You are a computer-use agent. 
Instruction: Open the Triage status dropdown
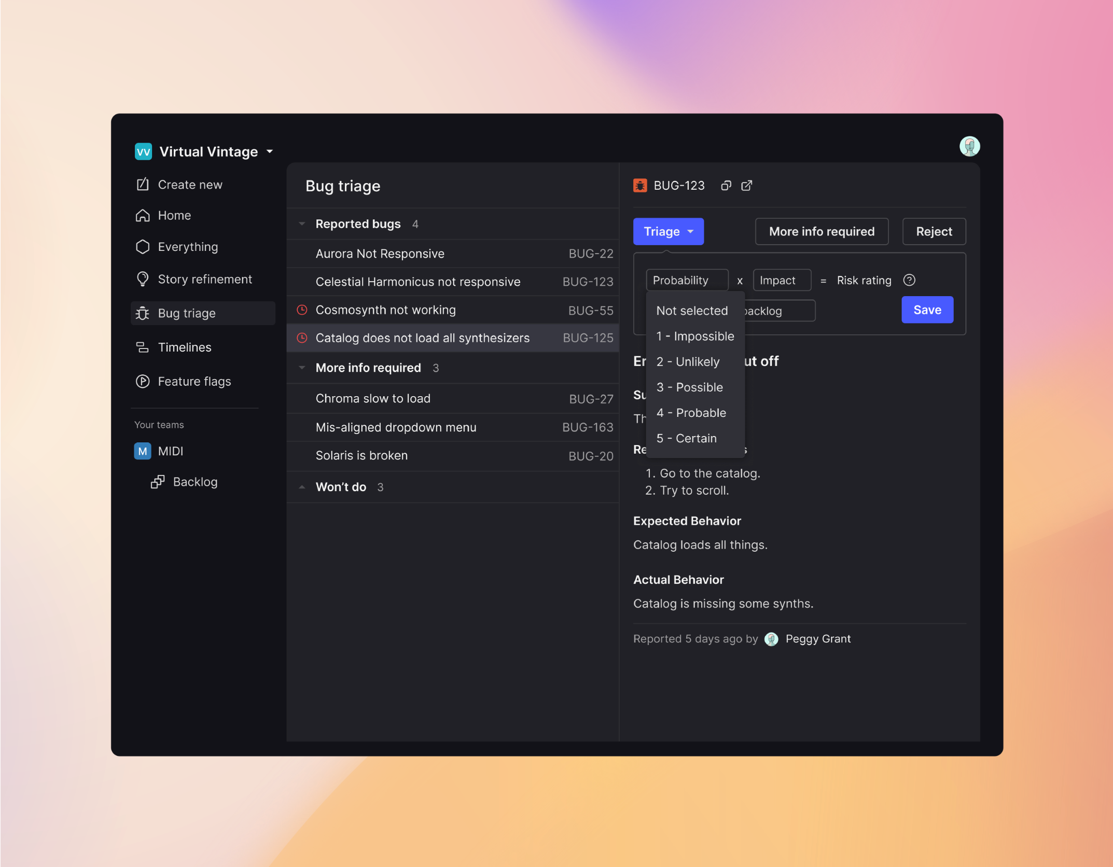[668, 231]
